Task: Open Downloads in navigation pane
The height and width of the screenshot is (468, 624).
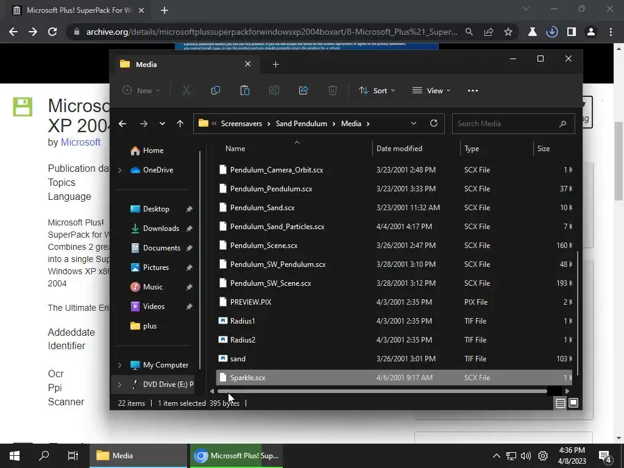Action: [x=161, y=229]
